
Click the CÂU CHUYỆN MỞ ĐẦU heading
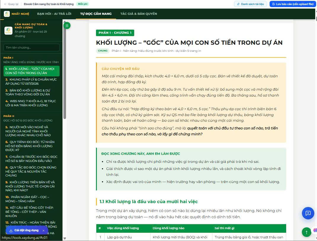pyautogui.click(x=121, y=69)
